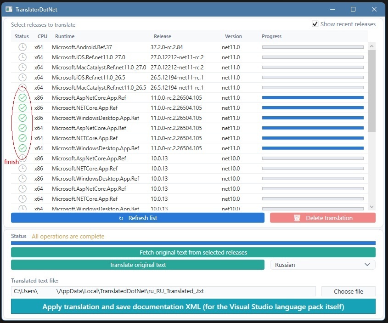388x323 pixels.
Task: Click the empty progress bar for Microsoft.Android.Ref.37
Action: tap(313, 47)
